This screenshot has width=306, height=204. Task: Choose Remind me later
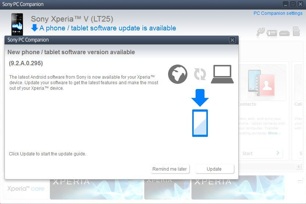point(170,169)
